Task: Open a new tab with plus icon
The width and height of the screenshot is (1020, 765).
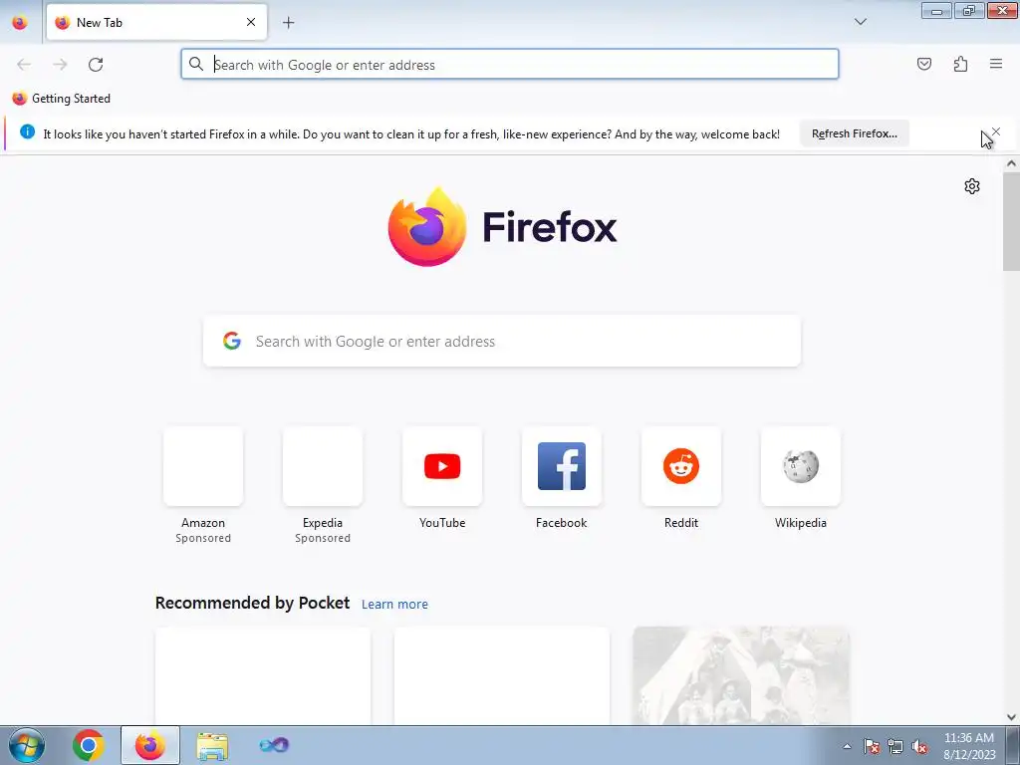Action: click(x=288, y=23)
